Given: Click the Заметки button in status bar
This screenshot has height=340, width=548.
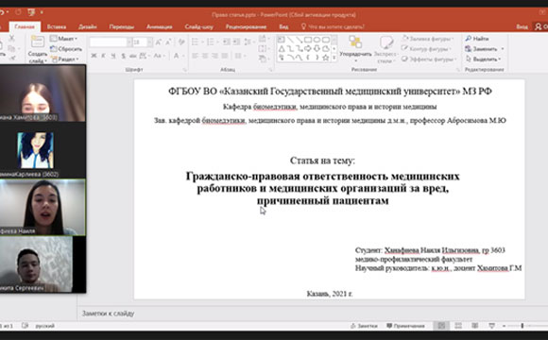Looking at the screenshot, I should click(x=364, y=326).
